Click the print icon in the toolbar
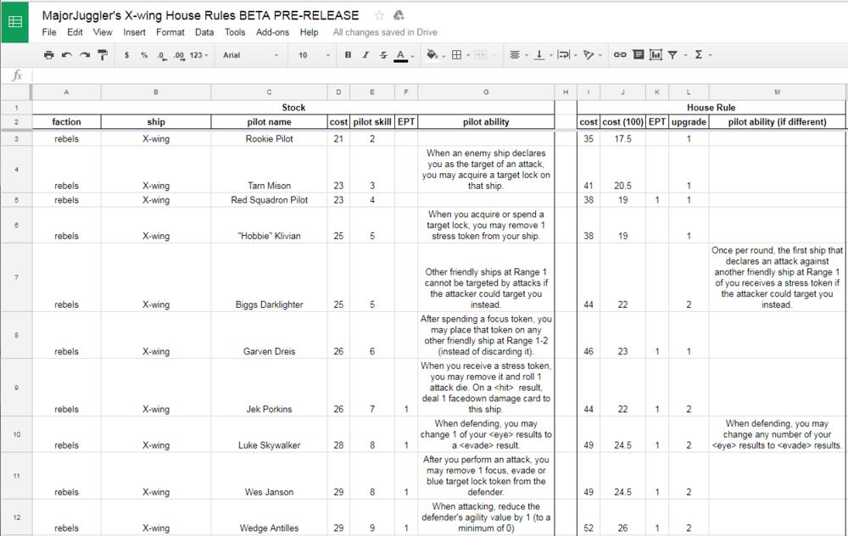 [49, 55]
